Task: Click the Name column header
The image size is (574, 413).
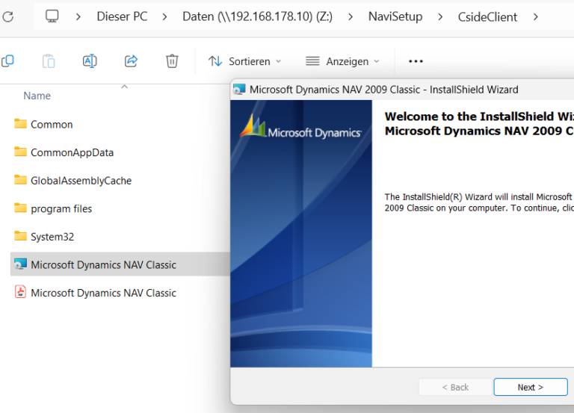Action: [37, 96]
